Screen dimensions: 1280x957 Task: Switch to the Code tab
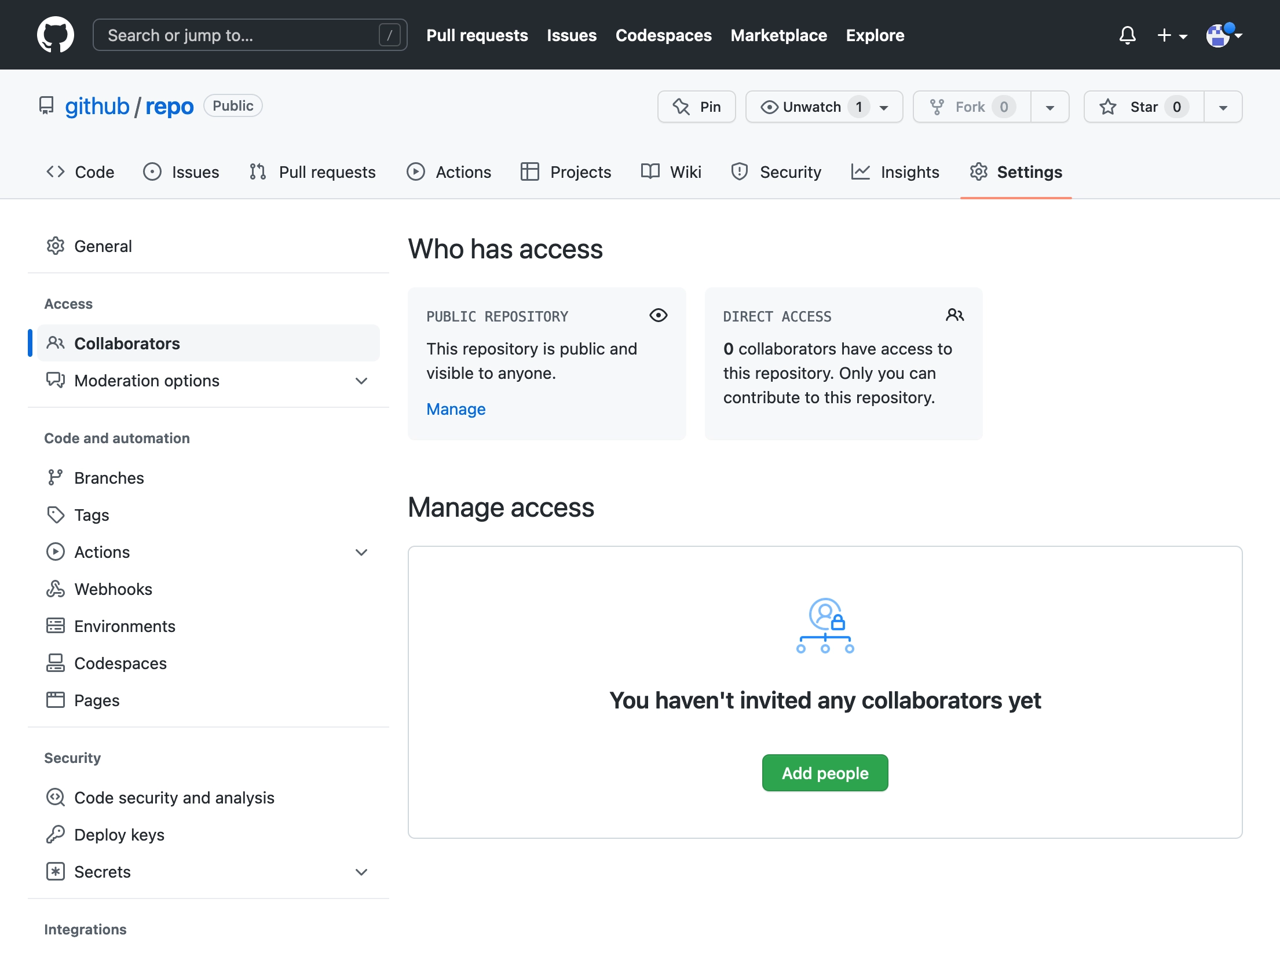tap(81, 172)
